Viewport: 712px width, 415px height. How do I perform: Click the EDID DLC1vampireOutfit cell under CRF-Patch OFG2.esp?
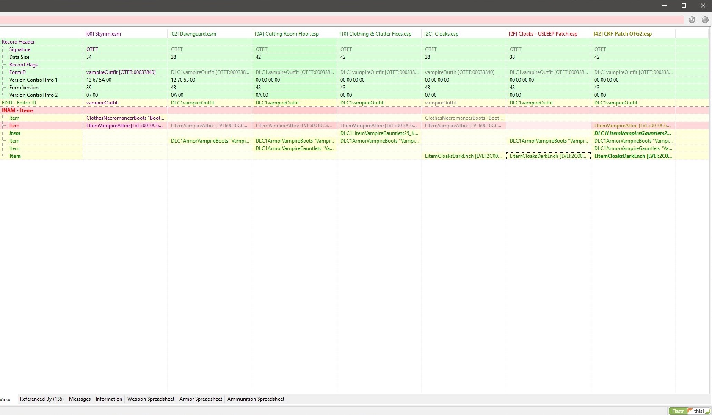pyautogui.click(x=633, y=103)
